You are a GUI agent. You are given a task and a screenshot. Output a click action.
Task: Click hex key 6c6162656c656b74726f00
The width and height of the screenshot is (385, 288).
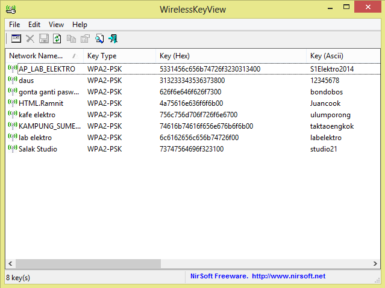(x=199, y=138)
